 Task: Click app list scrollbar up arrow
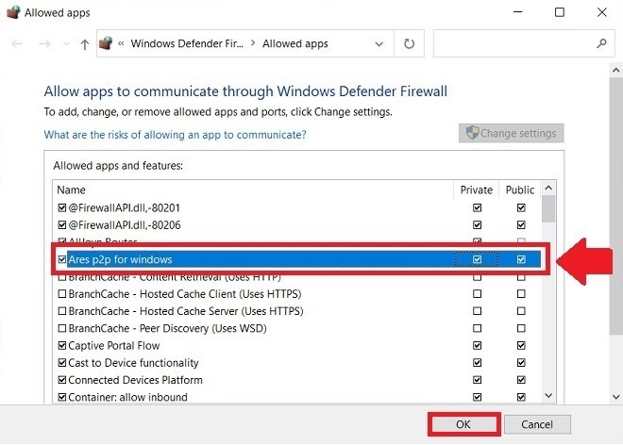548,189
